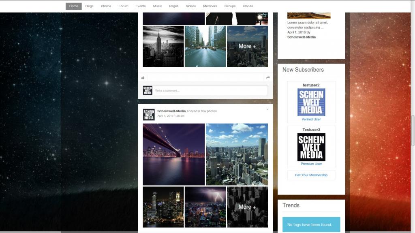
Task: Open post options chevron on Scheinwelt-Media post
Action: click(x=267, y=109)
